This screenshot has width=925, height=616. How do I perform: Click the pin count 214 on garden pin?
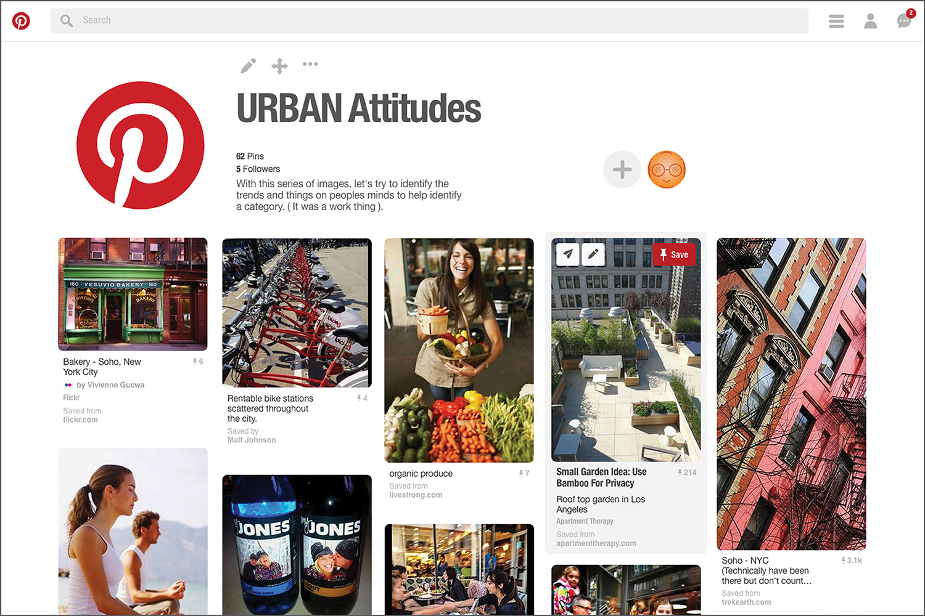[687, 472]
